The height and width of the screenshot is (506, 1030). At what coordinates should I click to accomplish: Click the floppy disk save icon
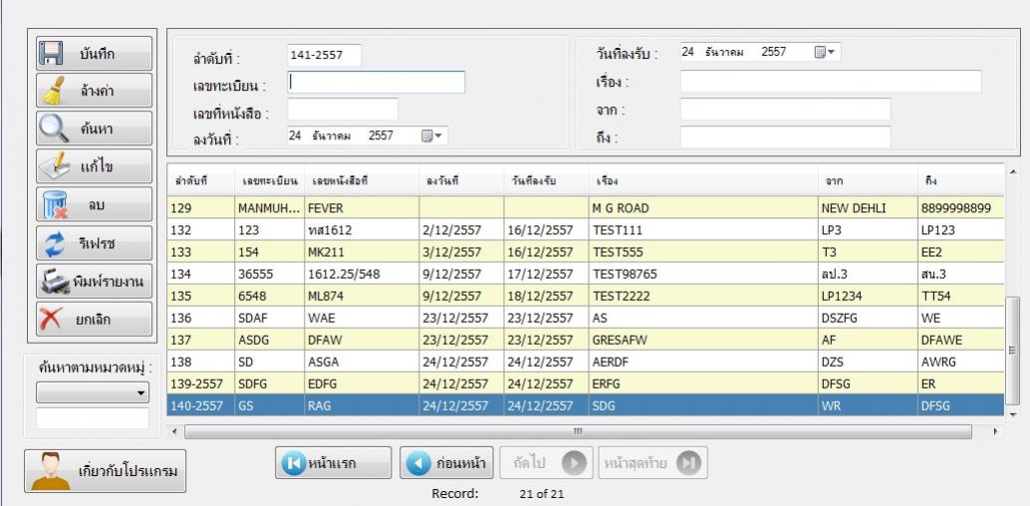(51, 53)
